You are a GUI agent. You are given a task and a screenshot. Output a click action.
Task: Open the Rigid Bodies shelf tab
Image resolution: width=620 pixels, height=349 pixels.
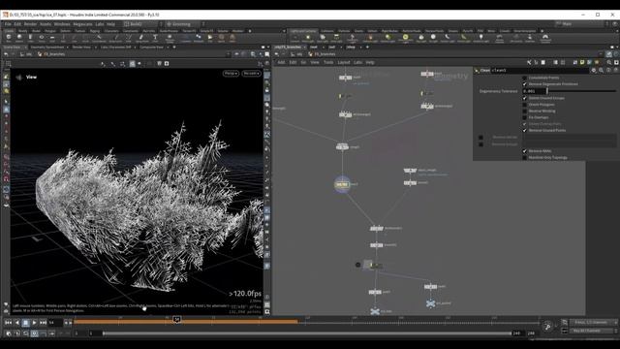(x=389, y=31)
